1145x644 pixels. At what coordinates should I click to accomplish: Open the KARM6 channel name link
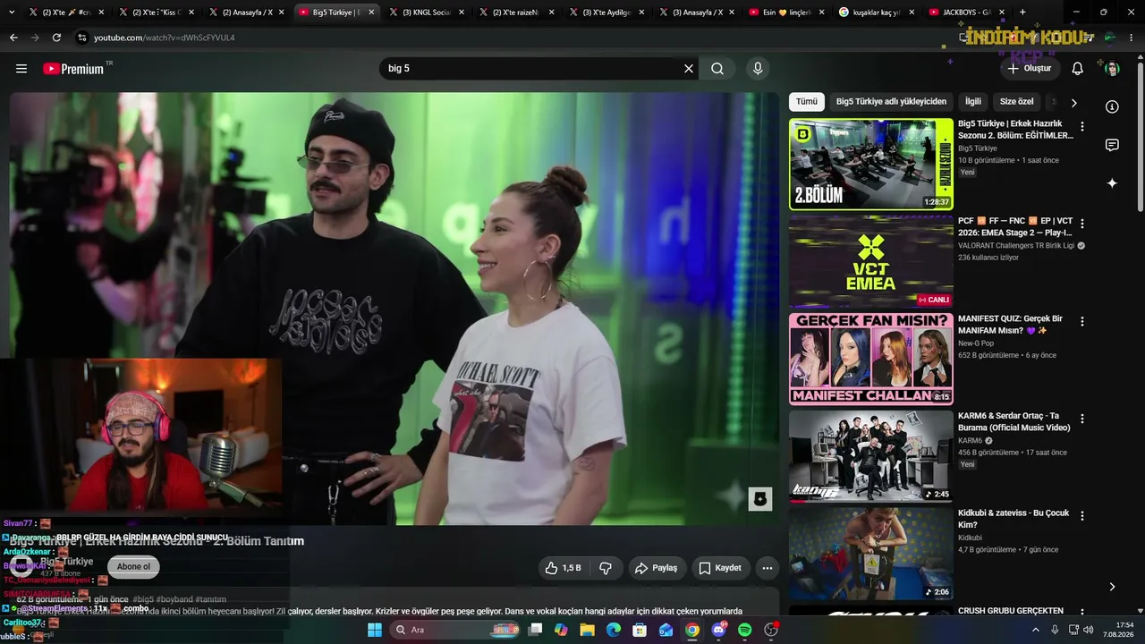point(971,441)
